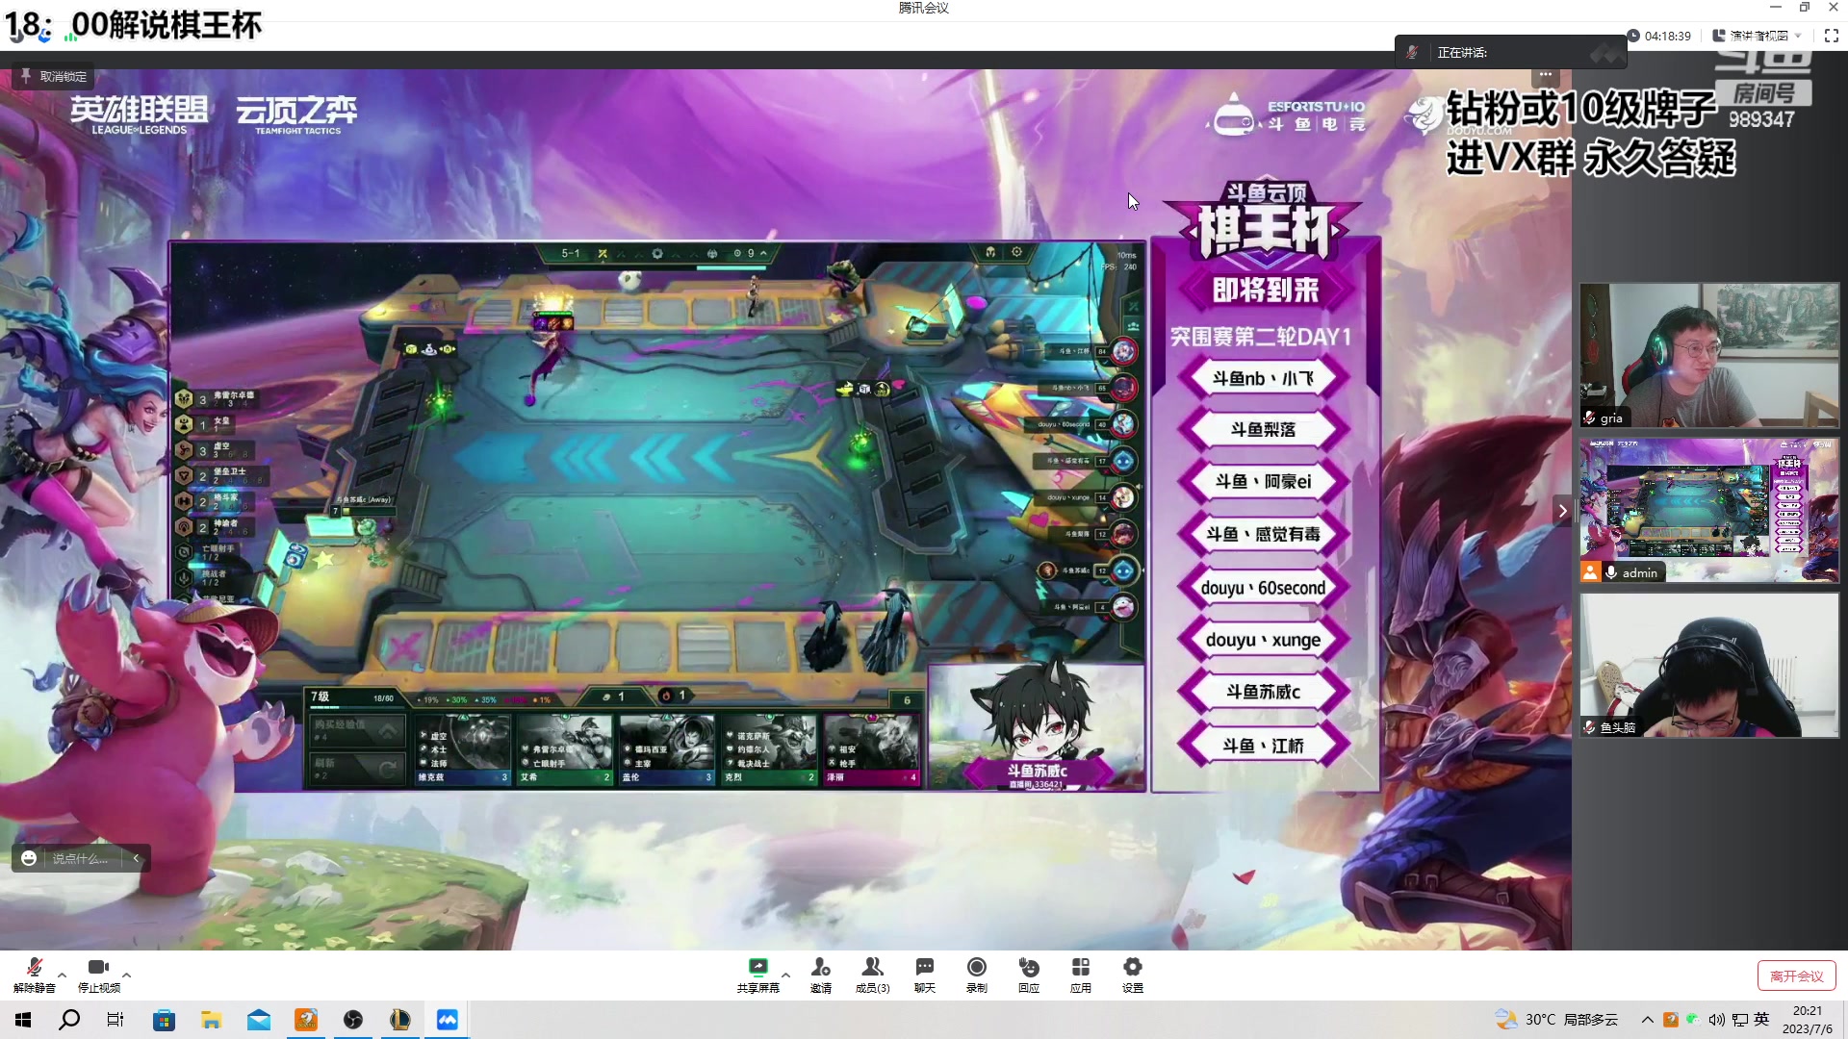Expand audio options arrow beside 解除静音
The width and height of the screenshot is (1848, 1039).
coord(63,975)
